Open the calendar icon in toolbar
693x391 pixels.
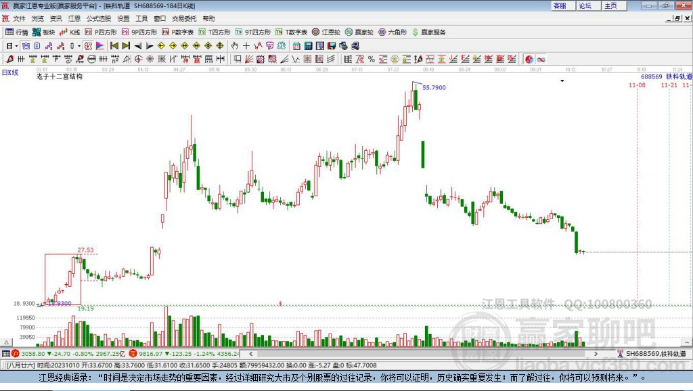click(x=296, y=46)
